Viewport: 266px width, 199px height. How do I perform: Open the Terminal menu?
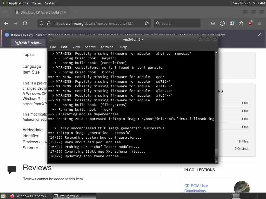click(107, 47)
